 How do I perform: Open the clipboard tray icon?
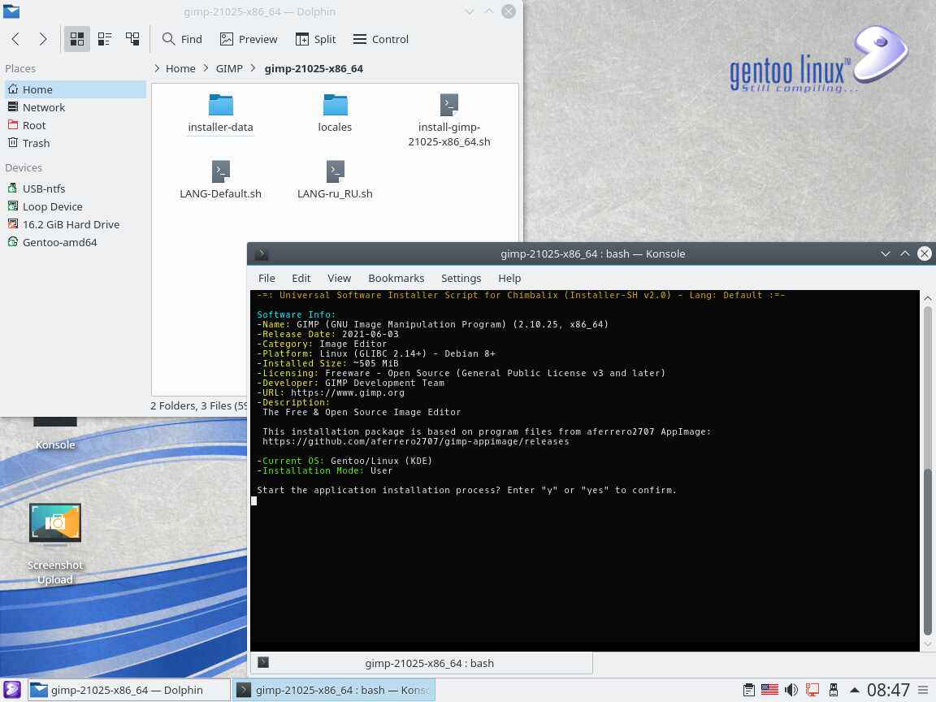[749, 691]
